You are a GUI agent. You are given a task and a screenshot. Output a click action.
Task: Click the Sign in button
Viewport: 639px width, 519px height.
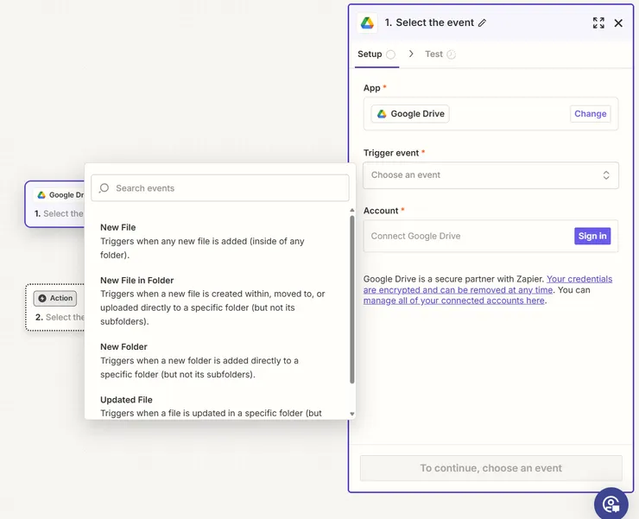point(592,236)
